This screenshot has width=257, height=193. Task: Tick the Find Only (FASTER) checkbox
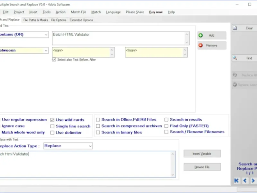[x=166, y=126]
